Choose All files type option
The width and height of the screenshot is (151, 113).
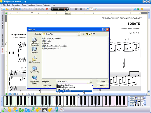coord(74,93)
